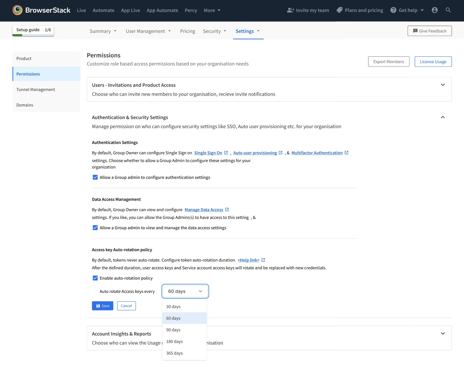464x365 pixels.
Task: Choose 365 days rotation option
Action: [185, 353]
